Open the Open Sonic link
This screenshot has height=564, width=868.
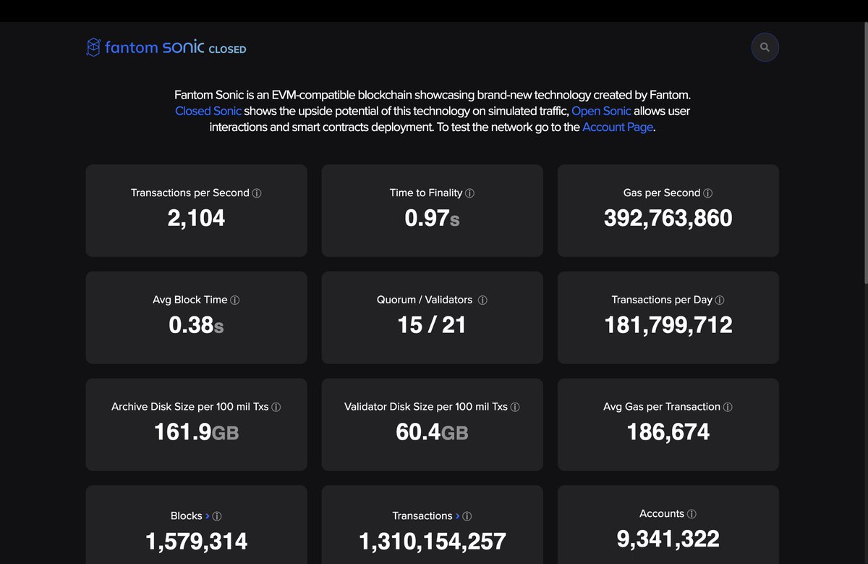pos(601,111)
